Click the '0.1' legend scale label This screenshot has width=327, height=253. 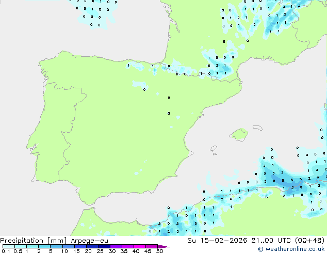tap(6, 251)
